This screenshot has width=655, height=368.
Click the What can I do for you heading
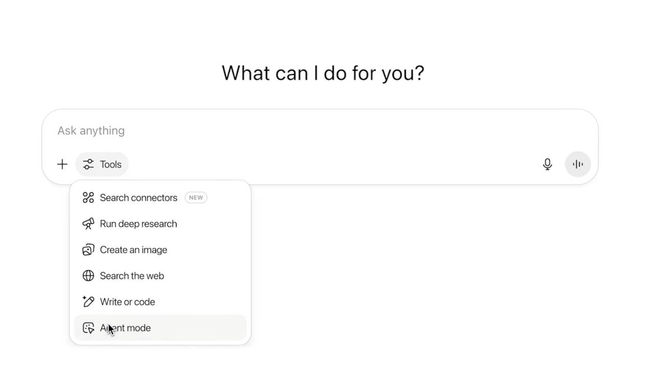323,73
